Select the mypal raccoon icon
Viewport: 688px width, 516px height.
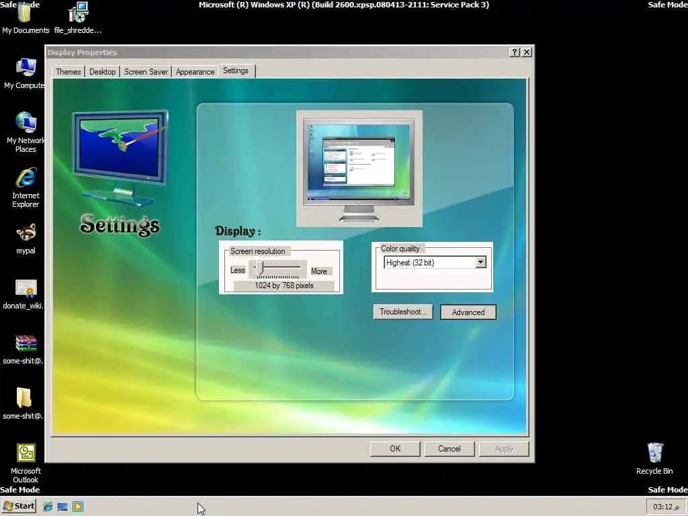26,239
